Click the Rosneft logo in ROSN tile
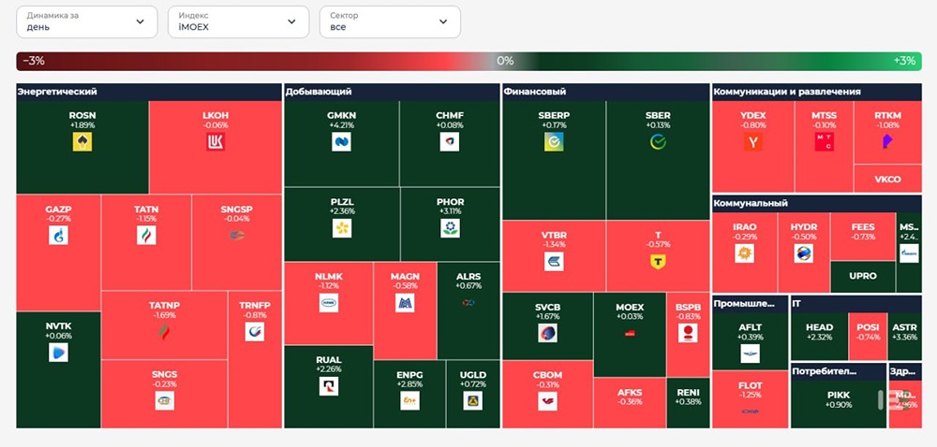Screen dimensions: 937x447 82,141
